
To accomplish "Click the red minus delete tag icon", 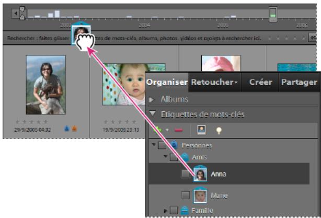I will coord(178,130).
